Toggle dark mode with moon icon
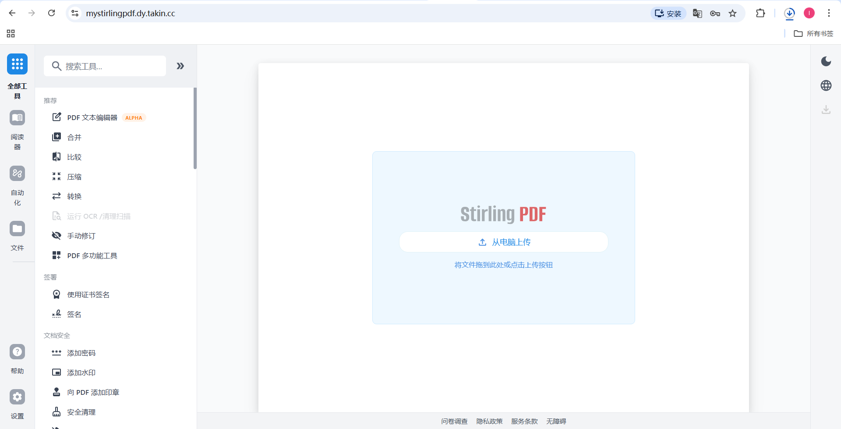The width and height of the screenshot is (841, 429). click(826, 61)
